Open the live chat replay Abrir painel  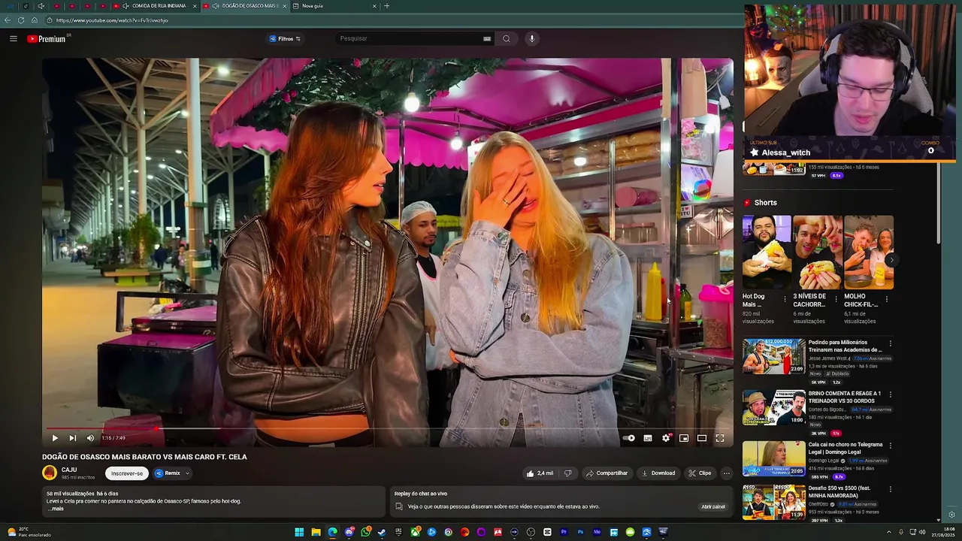point(713,506)
